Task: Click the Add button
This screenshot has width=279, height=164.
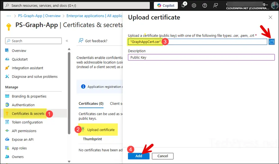Action: click(x=138, y=156)
